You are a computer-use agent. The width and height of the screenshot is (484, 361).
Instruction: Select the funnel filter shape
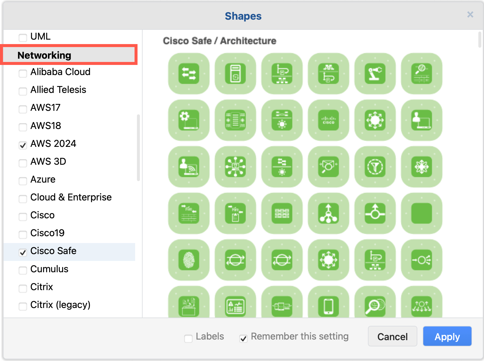pyautogui.click(x=375, y=167)
